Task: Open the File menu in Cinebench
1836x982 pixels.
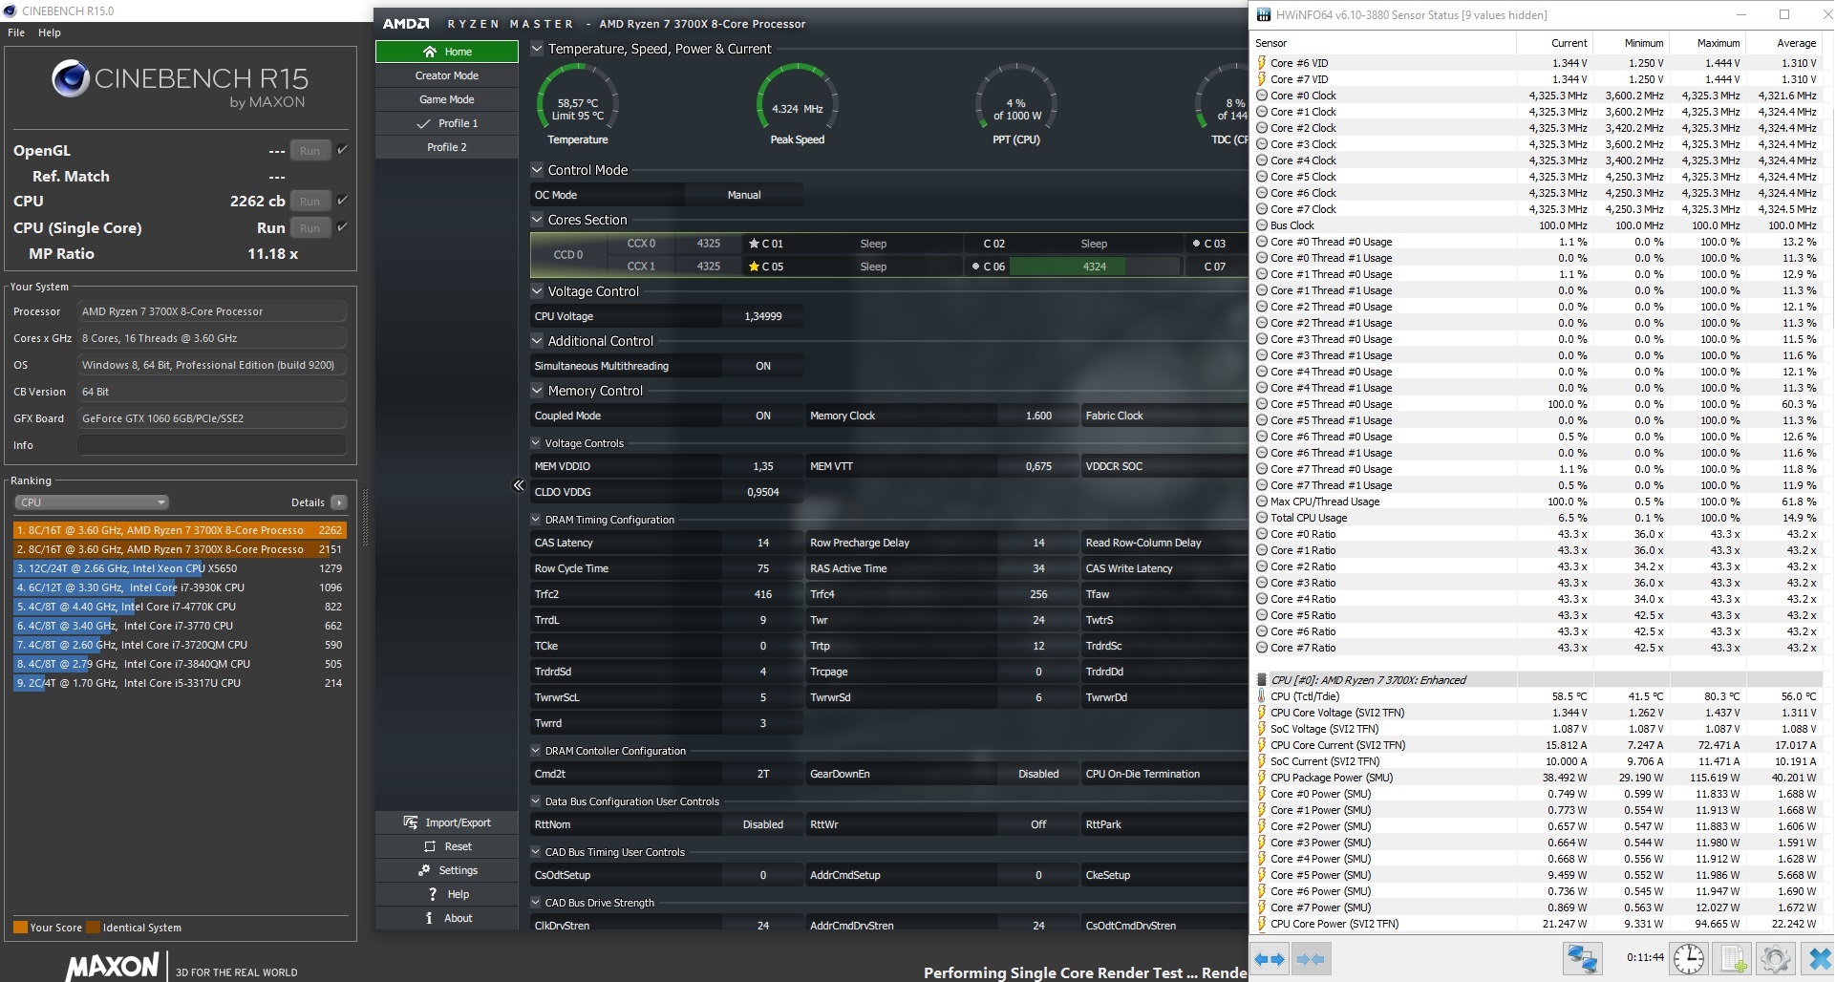Action: [16, 32]
